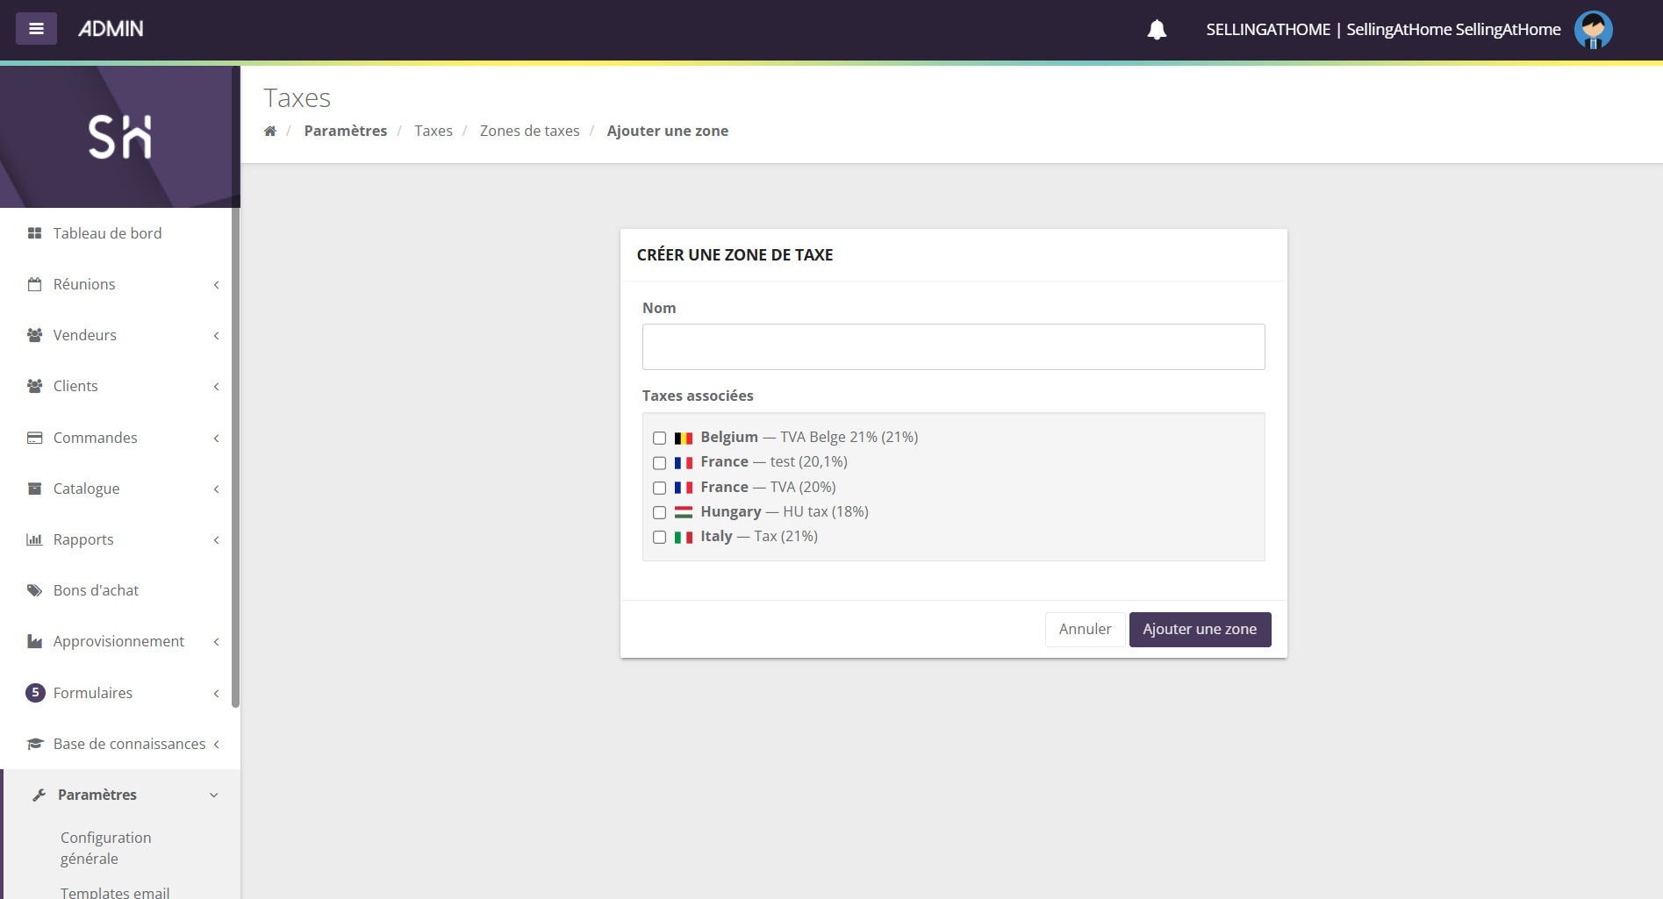Screen dimensions: 1663x899
Task: Check the Belgium TVA Belge 21% checkbox
Action: (659, 438)
